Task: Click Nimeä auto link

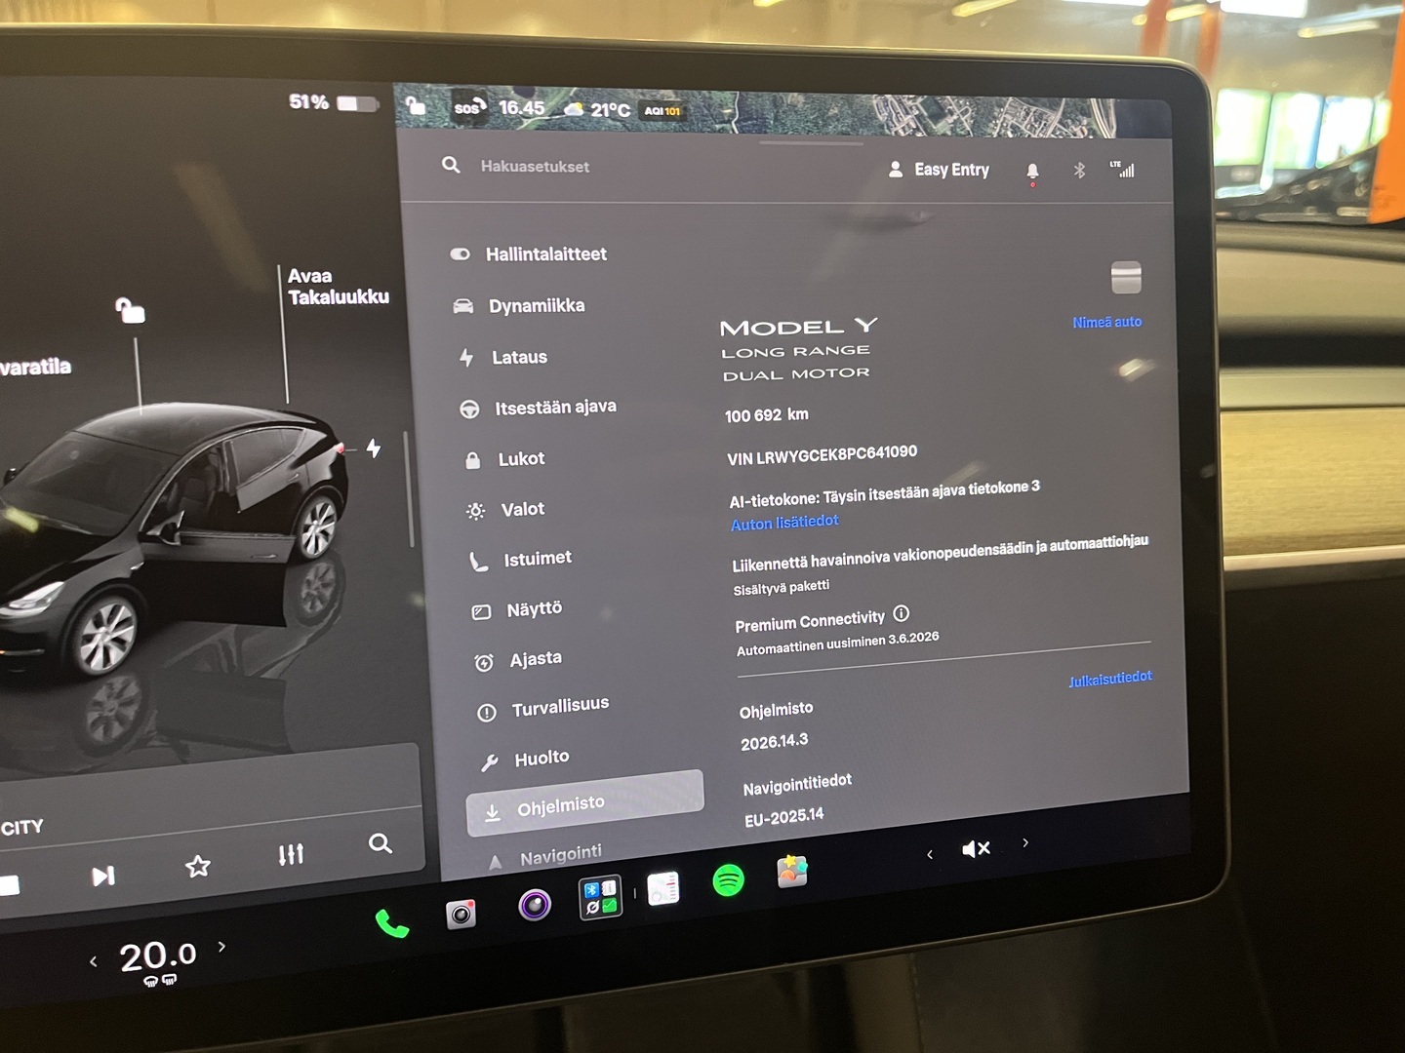Action: [1107, 322]
